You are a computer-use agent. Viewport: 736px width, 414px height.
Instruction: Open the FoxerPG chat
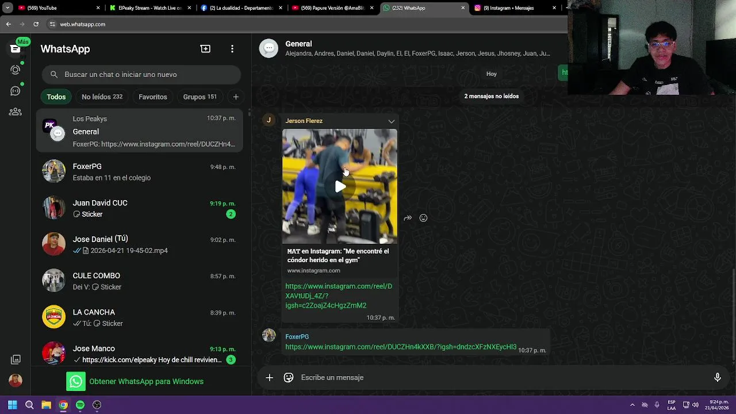click(140, 172)
